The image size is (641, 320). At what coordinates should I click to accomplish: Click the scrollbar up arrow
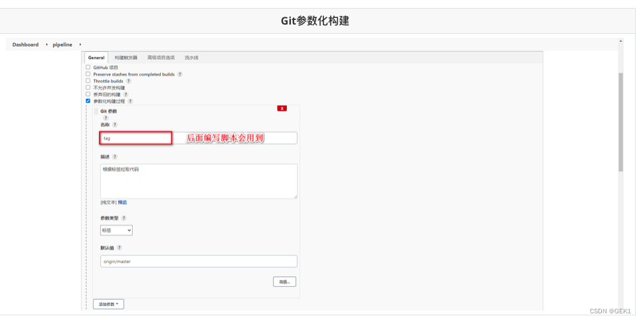[x=620, y=41]
